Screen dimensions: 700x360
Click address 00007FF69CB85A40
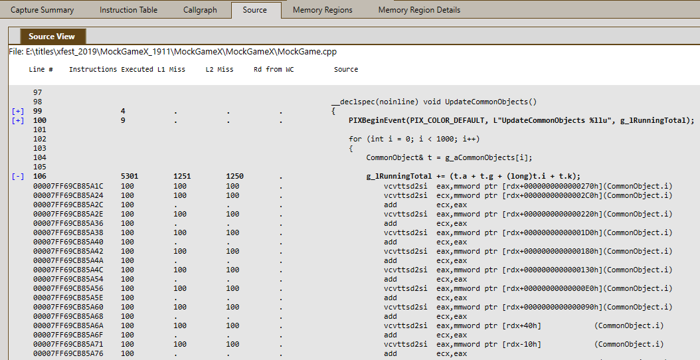(x=68, y=242)
